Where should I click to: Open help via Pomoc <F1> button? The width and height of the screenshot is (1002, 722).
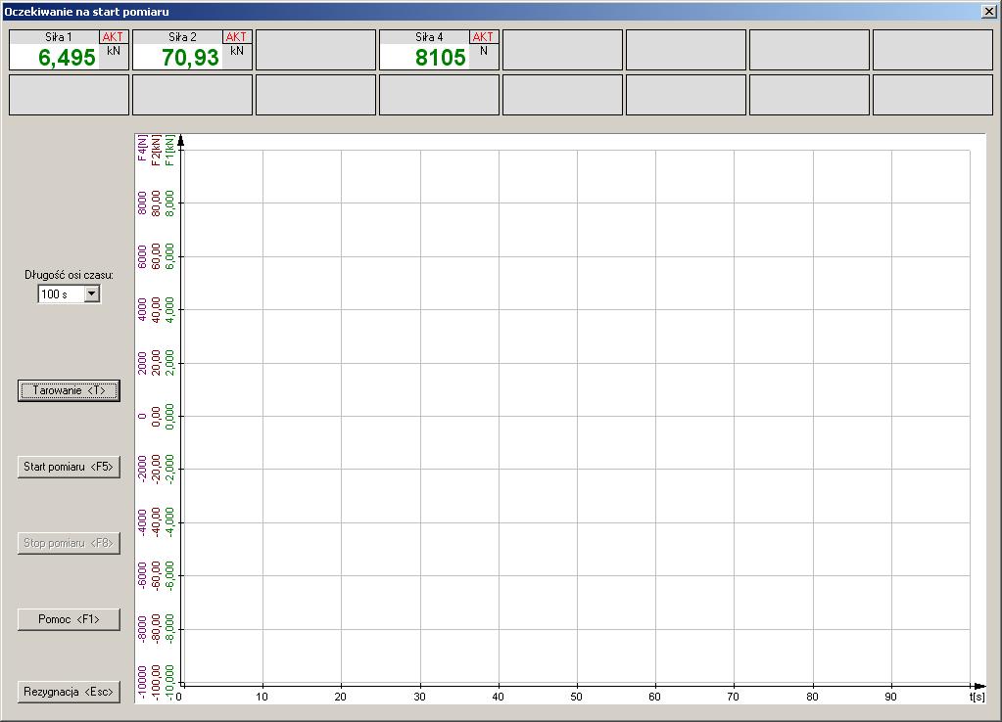[69, 619]
